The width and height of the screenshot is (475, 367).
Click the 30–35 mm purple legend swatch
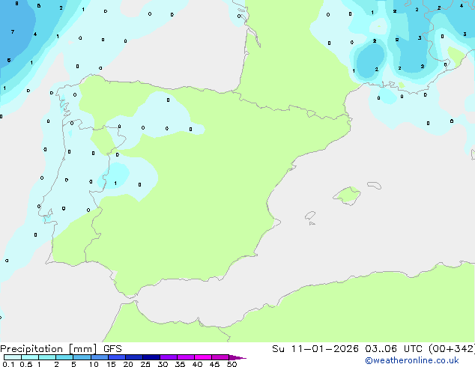[168, 357]
